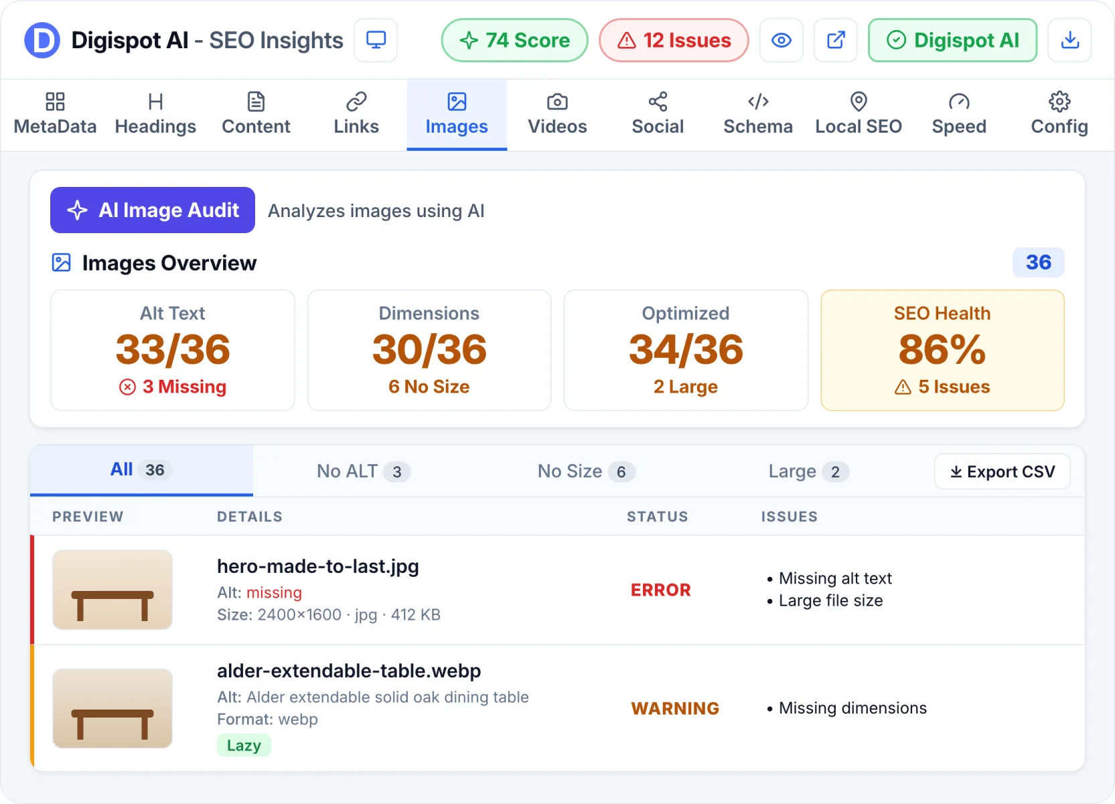Switch to the Links tab
Viewport: 1115px width, 804px height.
[356, 115]
